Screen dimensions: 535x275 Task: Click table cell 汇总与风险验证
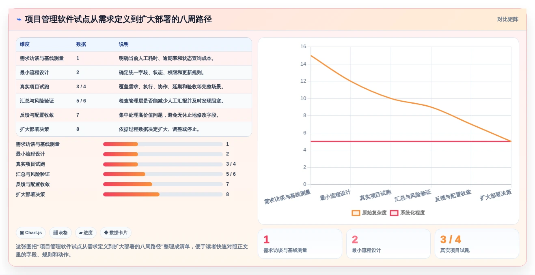37,101
